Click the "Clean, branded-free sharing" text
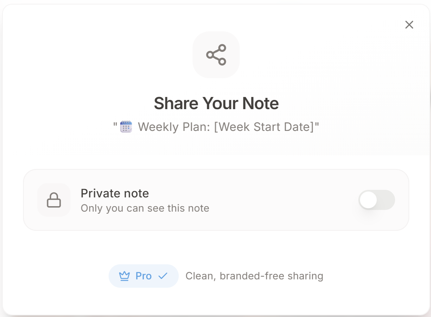This screenshot has height=317, width=431. (254, 276)
